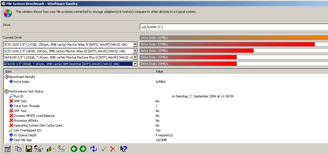Viewport: 328px width, 154px height.
Task: Open the Drive selector showing System (C:)
Action: pos(234,27)
